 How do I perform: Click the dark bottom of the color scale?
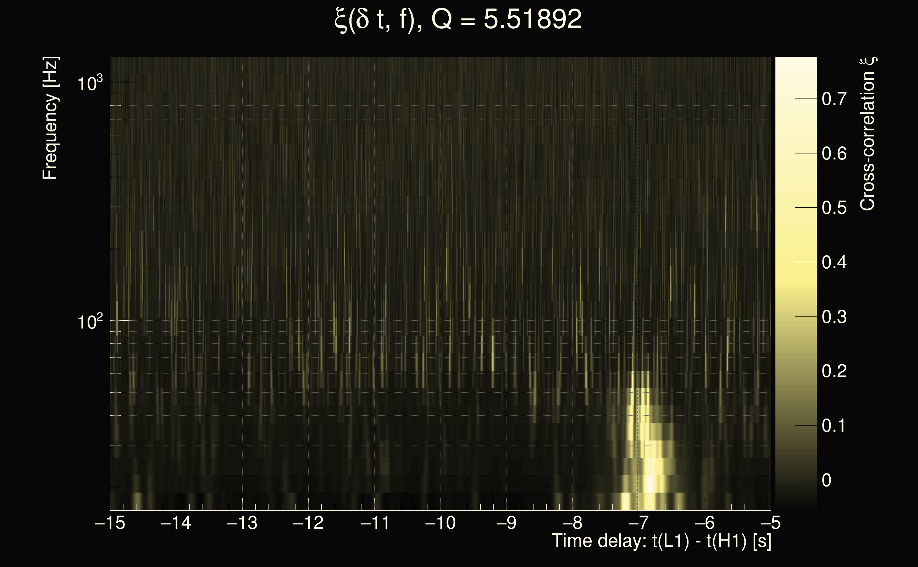[x=796, y=503]
